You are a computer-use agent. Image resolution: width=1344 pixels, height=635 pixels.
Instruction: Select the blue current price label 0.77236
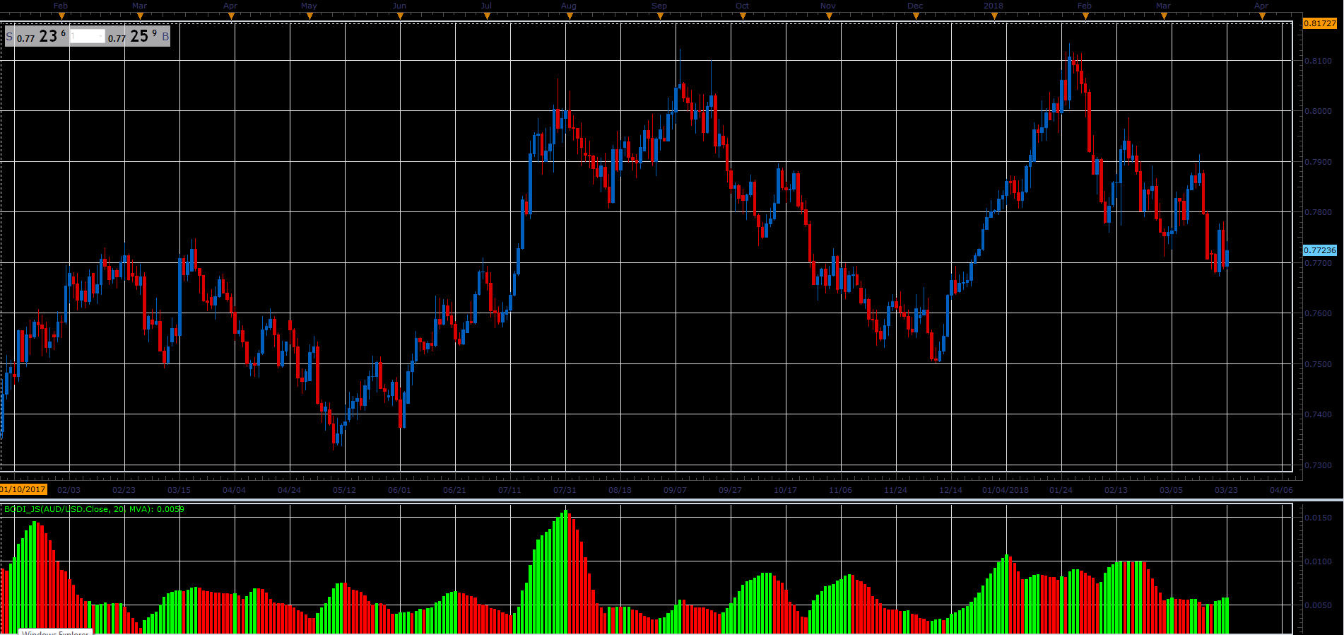point(1319,250)
